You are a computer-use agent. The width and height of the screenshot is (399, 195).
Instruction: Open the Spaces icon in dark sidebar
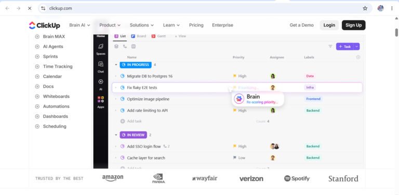pyautogui.click(x=101, y=47)
